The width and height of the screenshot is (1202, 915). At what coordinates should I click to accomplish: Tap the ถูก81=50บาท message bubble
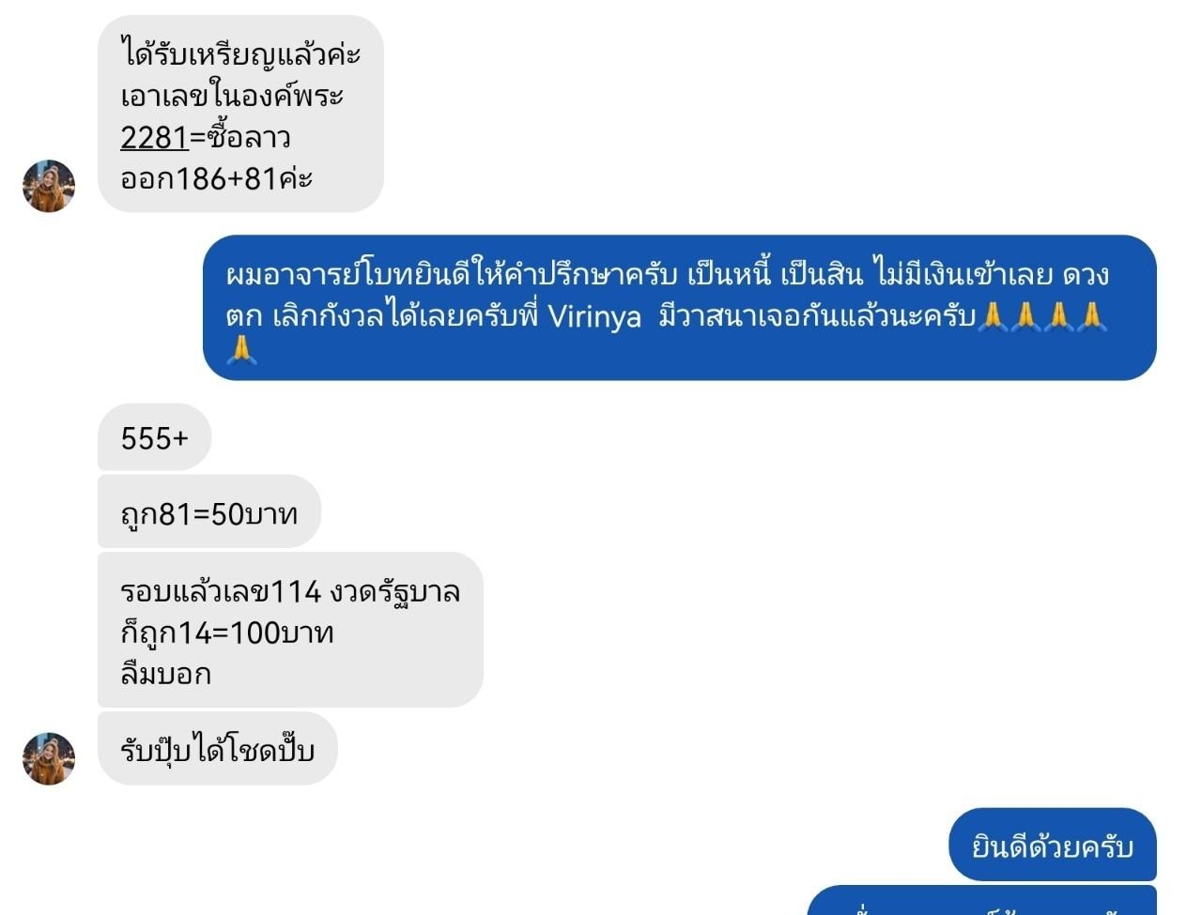pos(209,512)
